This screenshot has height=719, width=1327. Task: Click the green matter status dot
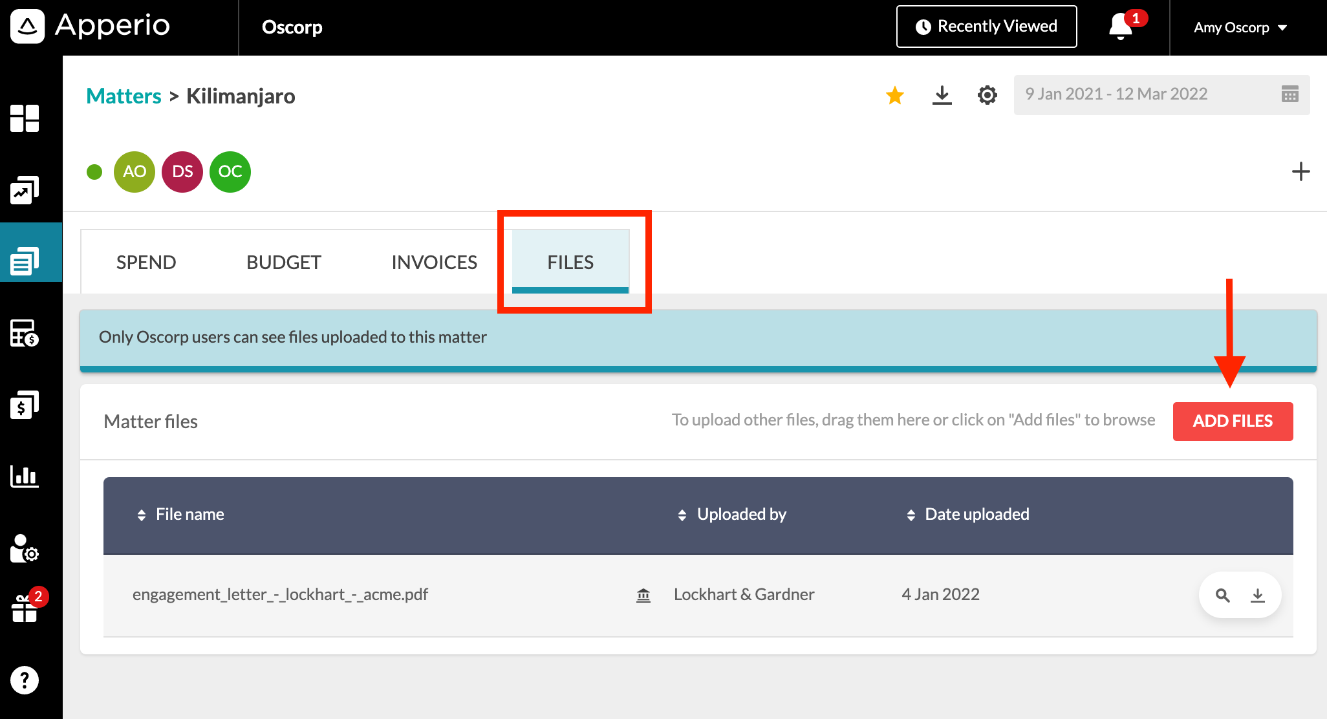[x=94, y=172]
